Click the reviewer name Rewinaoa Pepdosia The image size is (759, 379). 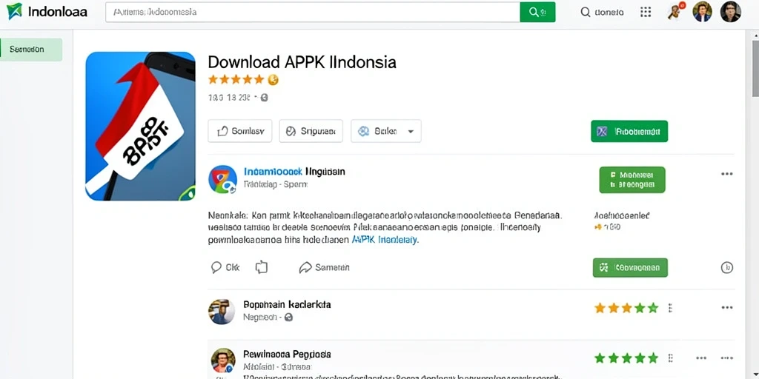click(x=287, y=355)
